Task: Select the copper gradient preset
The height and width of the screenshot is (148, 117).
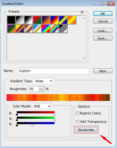Action: 29,28
